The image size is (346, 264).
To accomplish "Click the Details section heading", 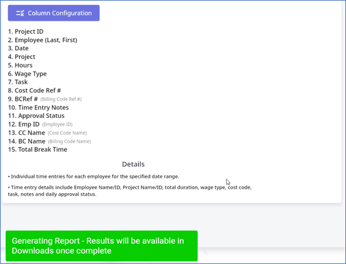I will (x=134, y=164).
